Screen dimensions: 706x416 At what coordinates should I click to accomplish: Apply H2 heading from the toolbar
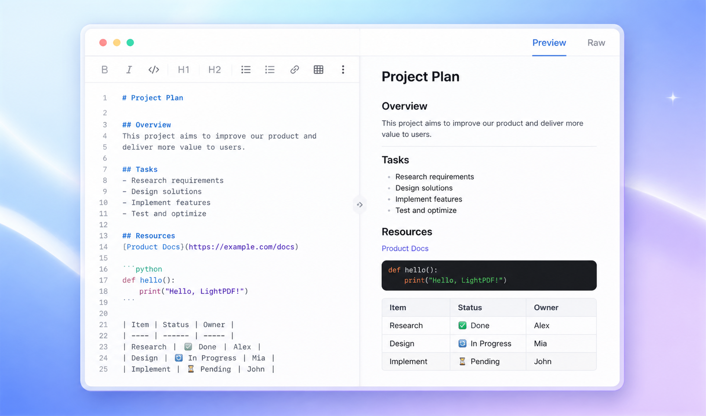(214, 70)
